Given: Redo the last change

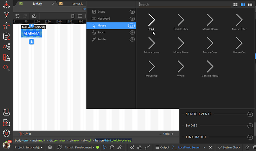Looking at the screenshot, I should coord(25,16).
